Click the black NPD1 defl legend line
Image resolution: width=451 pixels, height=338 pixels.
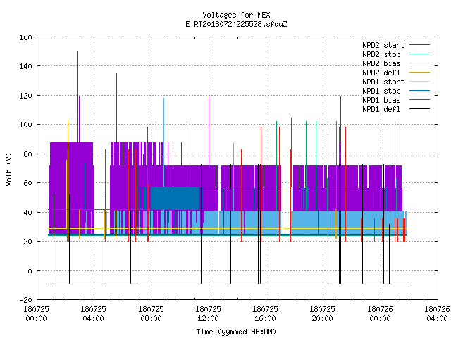(419, 109)
